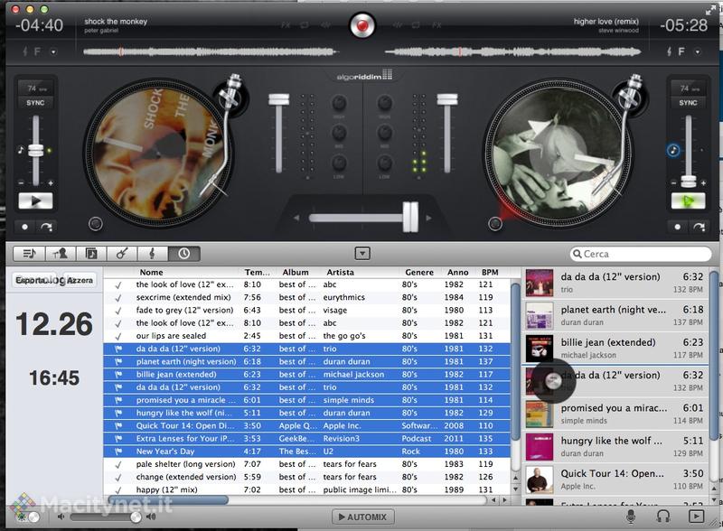Turn the left deck MID EQ knob
Viewport: 723px width, 531px height.
pyautogui.click(x=339, y=133)
